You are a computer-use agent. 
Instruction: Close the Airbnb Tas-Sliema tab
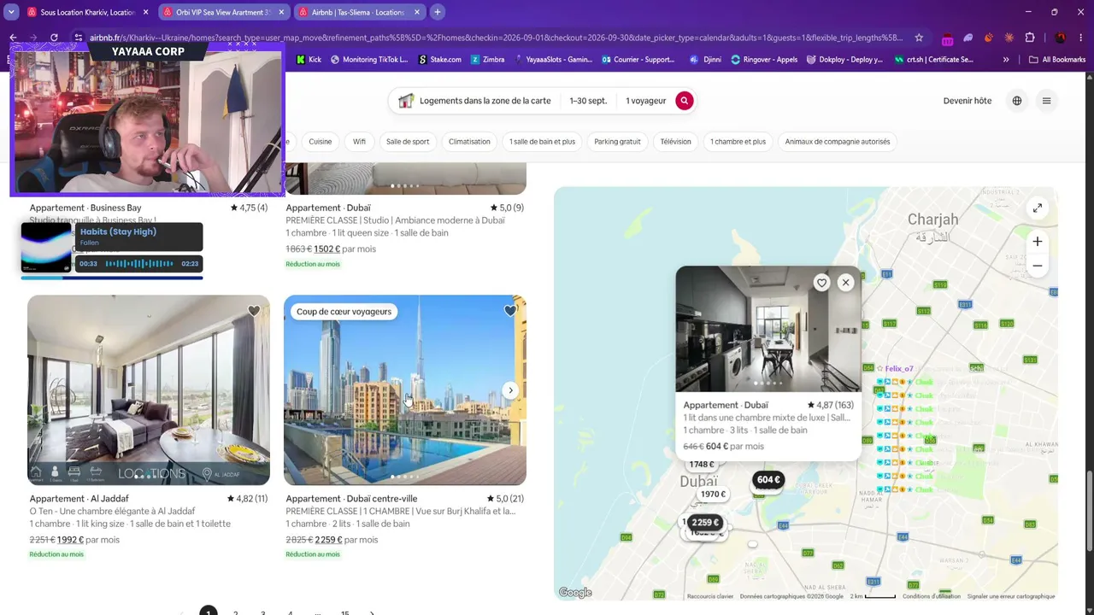pyautogui.click(x=416, y=12)
